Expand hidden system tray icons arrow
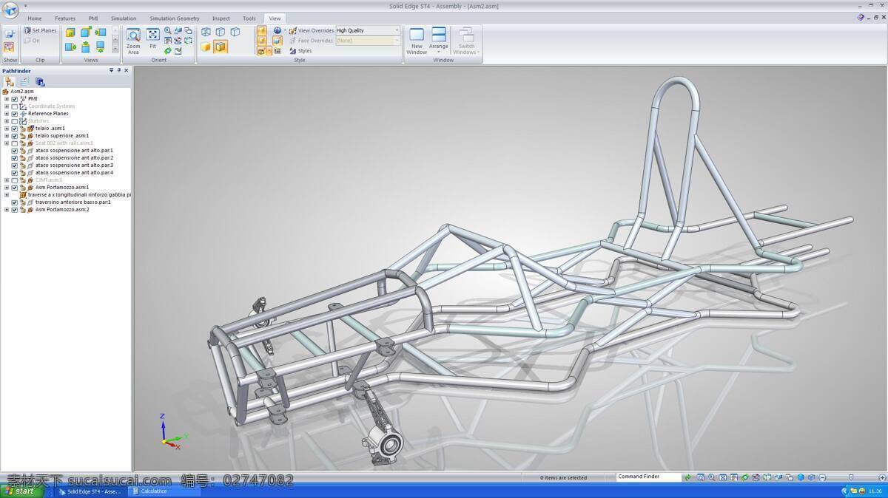The height and width of the screenshot is (498, 888). click(x=844, y=491)
